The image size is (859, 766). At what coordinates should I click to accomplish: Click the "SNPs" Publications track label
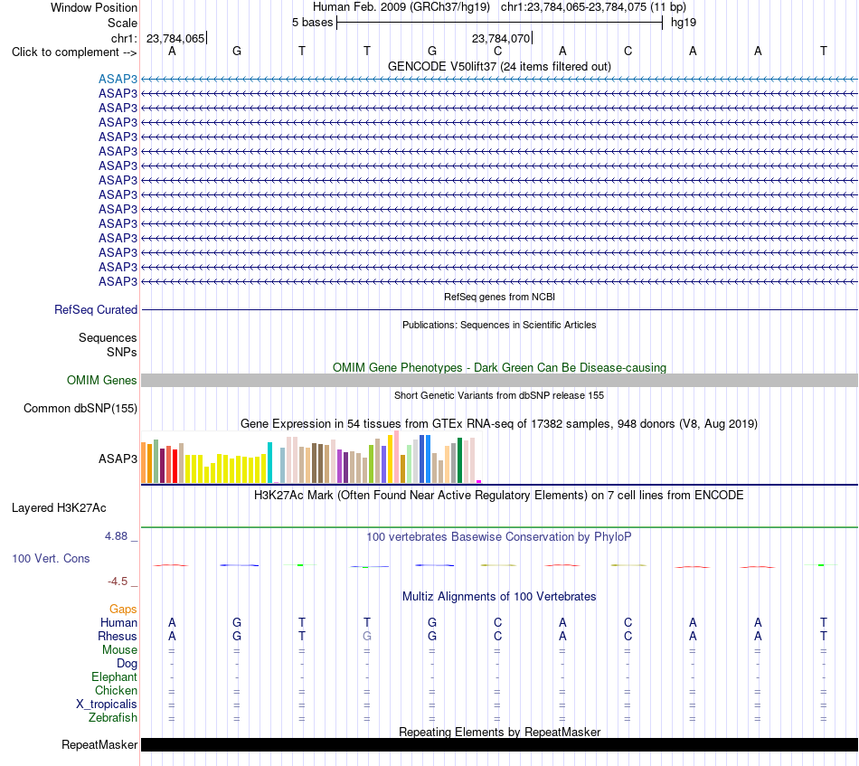click(x=122, y=353)
